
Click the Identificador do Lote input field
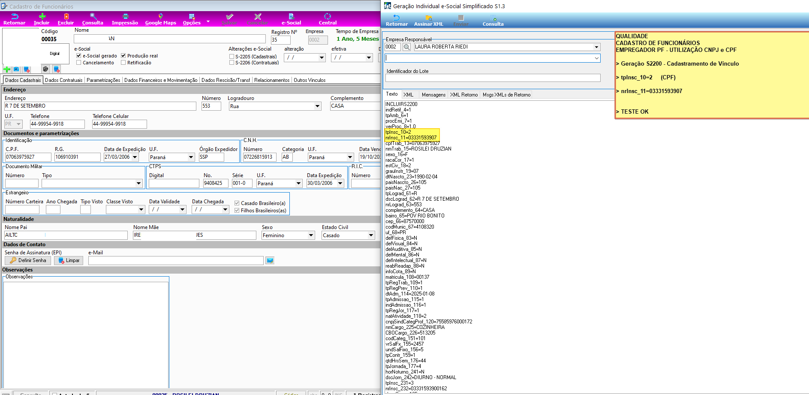coord(493,78)
